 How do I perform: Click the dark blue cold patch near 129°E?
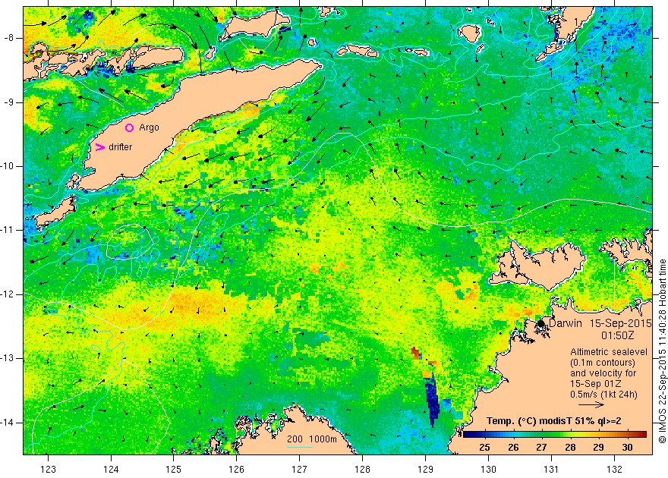coord(433,398)
